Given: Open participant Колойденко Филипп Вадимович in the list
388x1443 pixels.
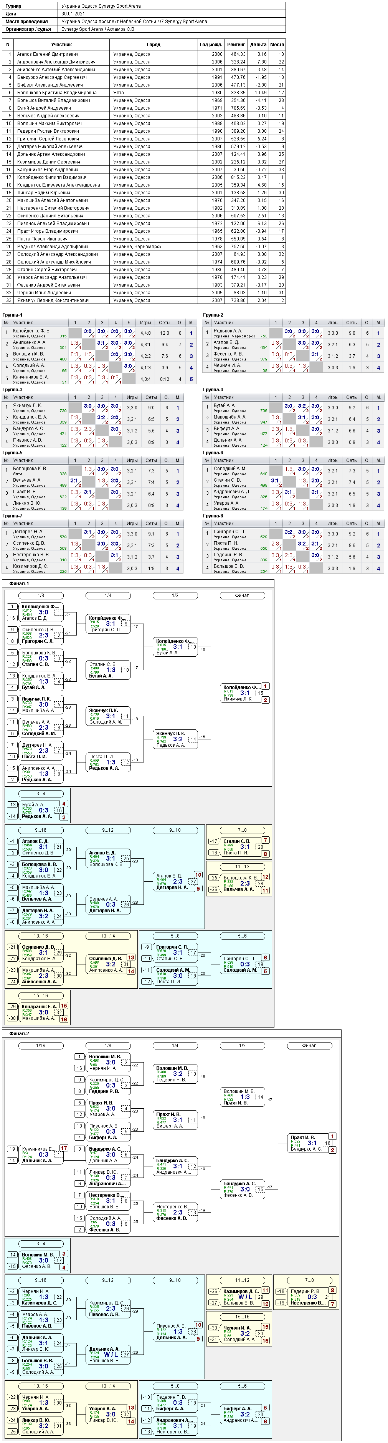Looking at the screenshot, I should [52, 177].
